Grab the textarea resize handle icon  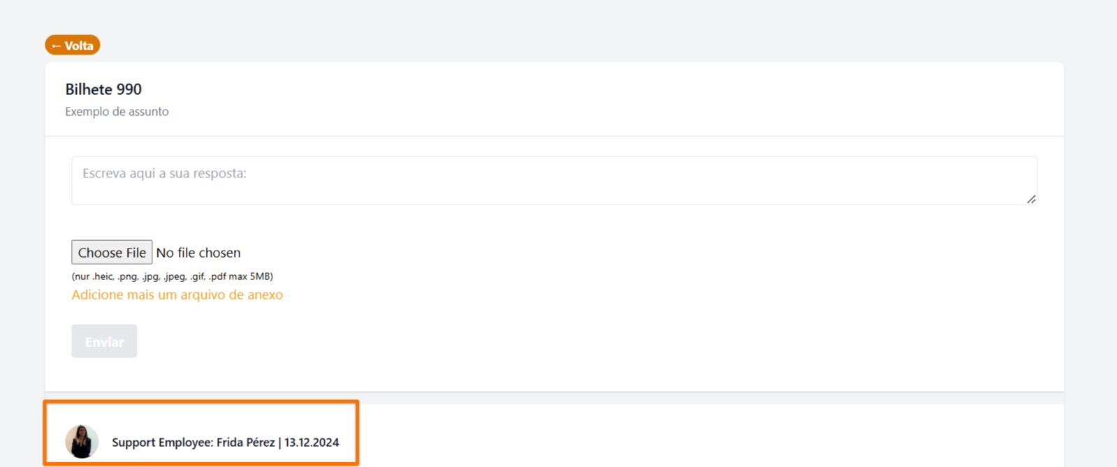1031,199
